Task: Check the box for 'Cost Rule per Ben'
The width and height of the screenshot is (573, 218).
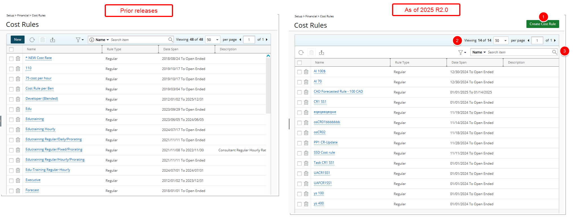Action: click(11, 89)
